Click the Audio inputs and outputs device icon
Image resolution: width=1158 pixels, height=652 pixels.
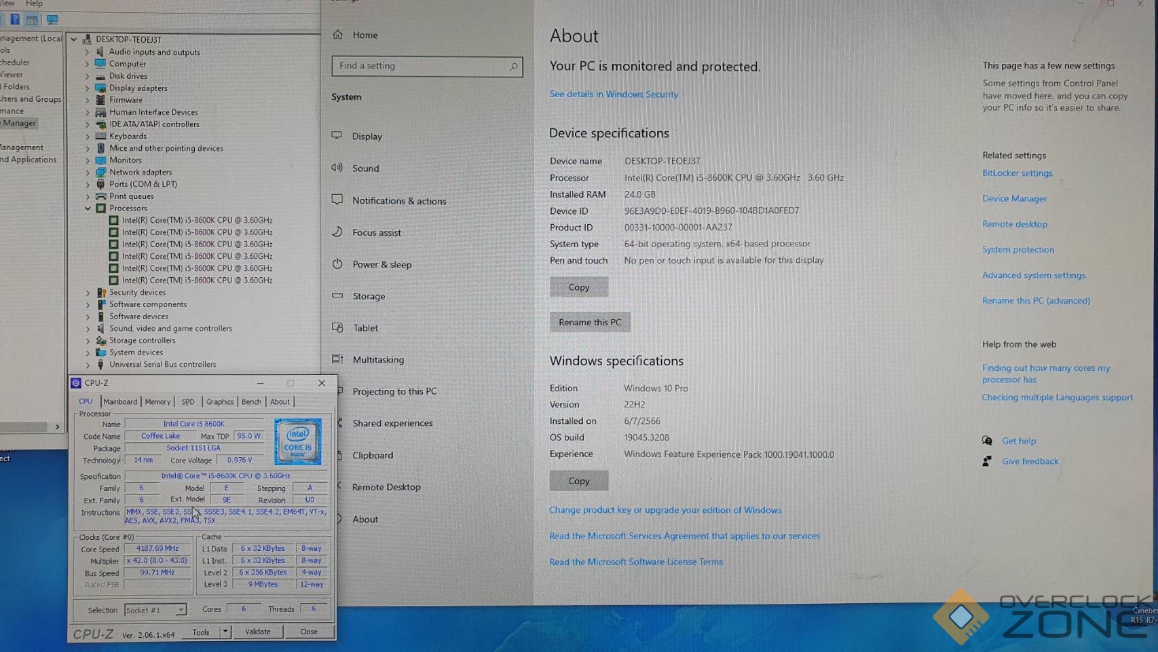[x=100, y=52]
